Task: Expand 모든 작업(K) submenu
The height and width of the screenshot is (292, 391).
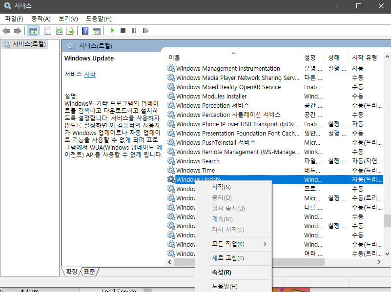Action: point(234,244)
